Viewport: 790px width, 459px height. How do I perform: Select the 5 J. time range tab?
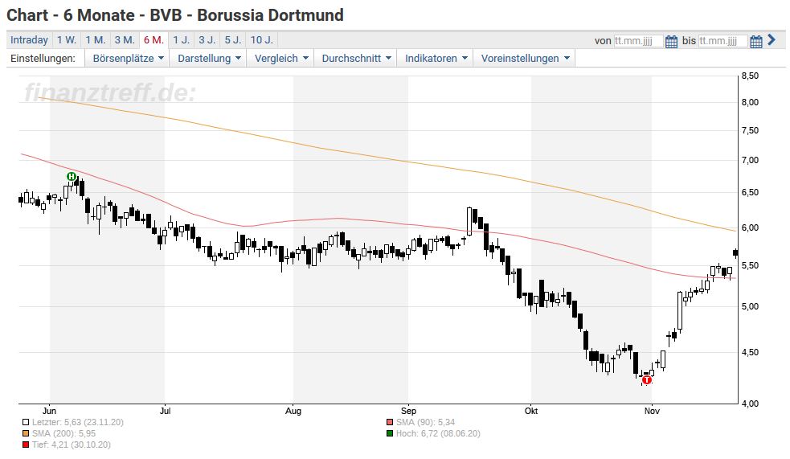(x=233, y=40)
